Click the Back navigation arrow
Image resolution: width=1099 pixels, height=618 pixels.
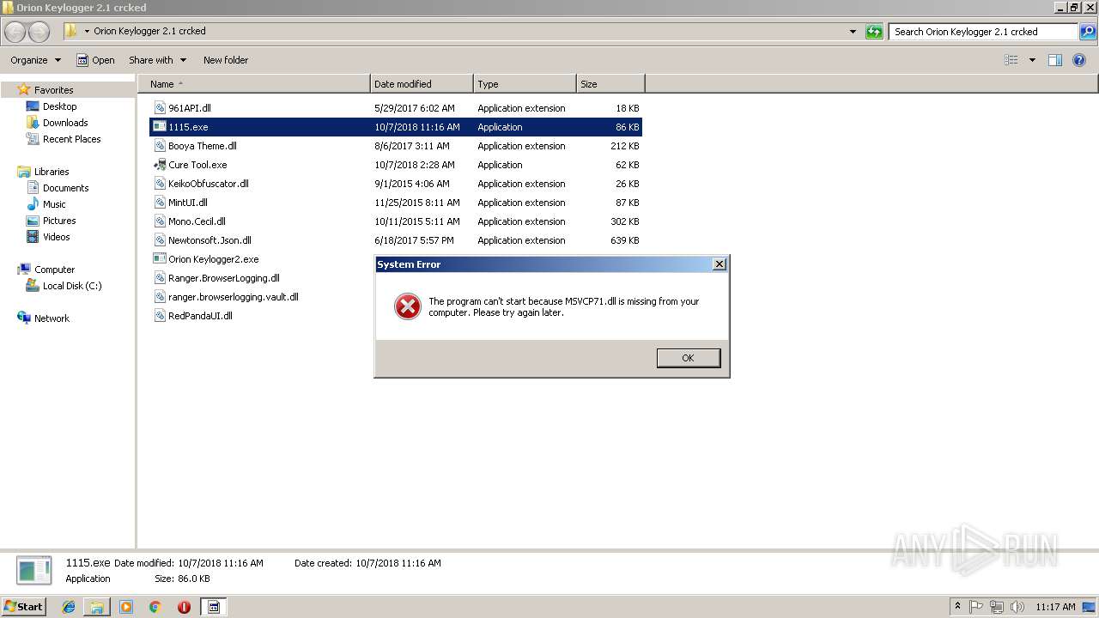(15, 32)
